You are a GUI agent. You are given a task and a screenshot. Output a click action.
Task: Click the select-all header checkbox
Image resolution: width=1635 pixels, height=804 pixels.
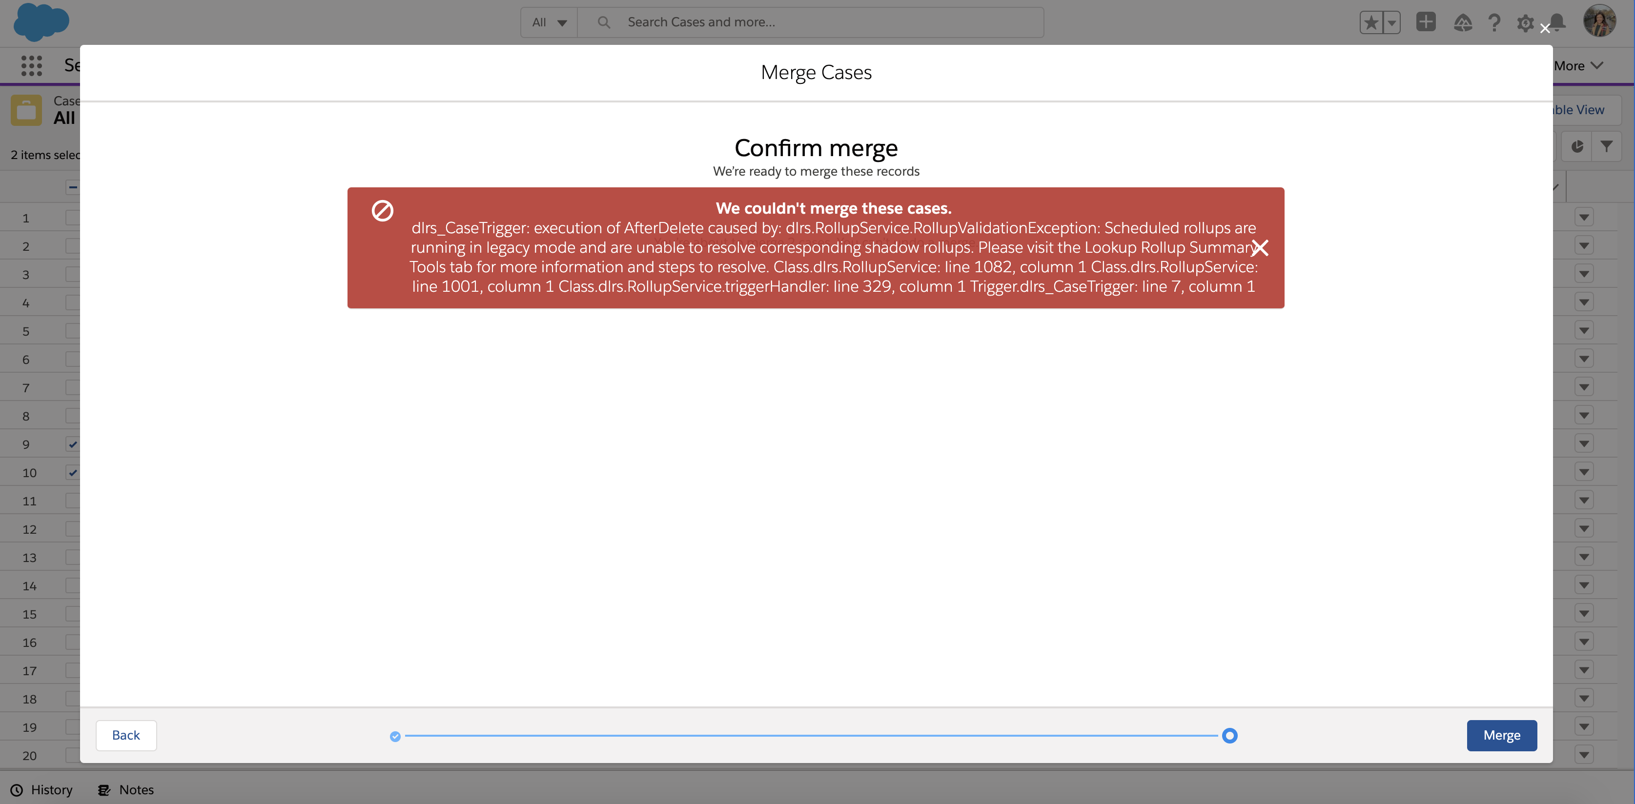72,187
